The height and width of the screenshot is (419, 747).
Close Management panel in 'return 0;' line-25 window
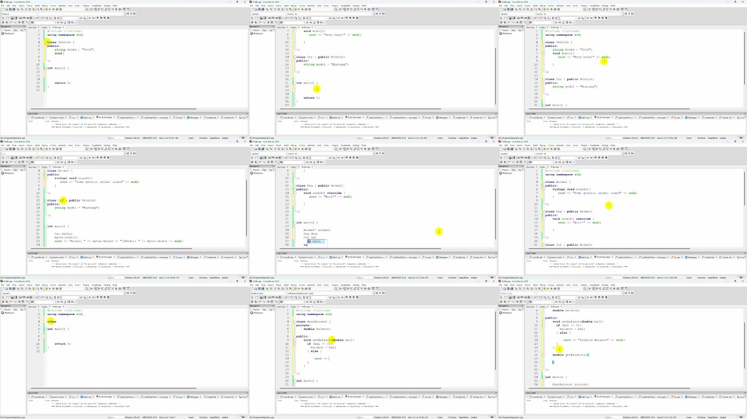273,27
